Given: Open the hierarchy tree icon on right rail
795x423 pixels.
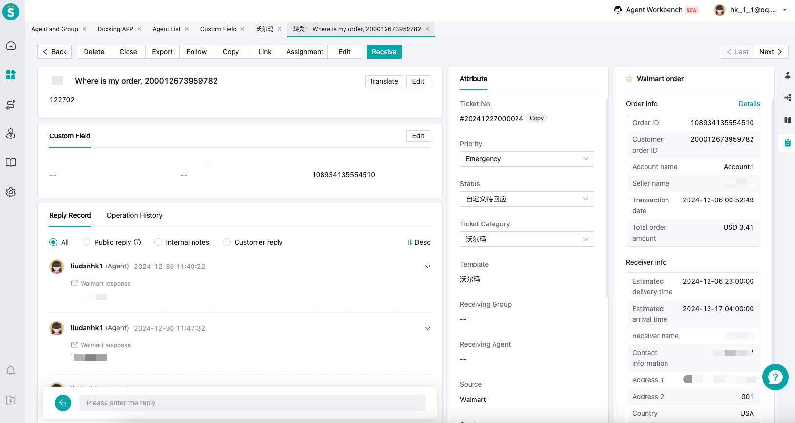Looking at the screenshot, I should pyautogui.click(x=788, y=98).
